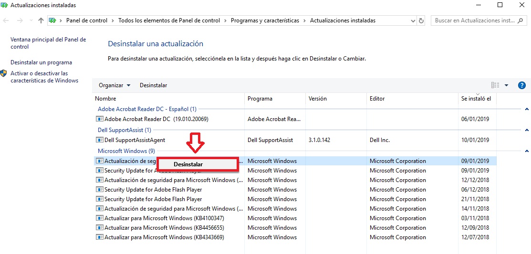531x254 pixels.
Task: Click icon of Actualización de seguridad dated 14/11/2018
Action: (x=100, y=209)
